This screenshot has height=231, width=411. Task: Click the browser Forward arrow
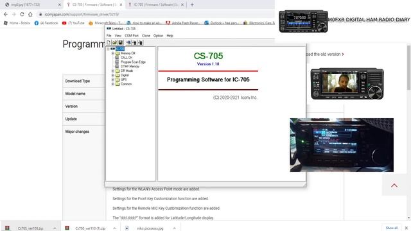tap(14, 14)
